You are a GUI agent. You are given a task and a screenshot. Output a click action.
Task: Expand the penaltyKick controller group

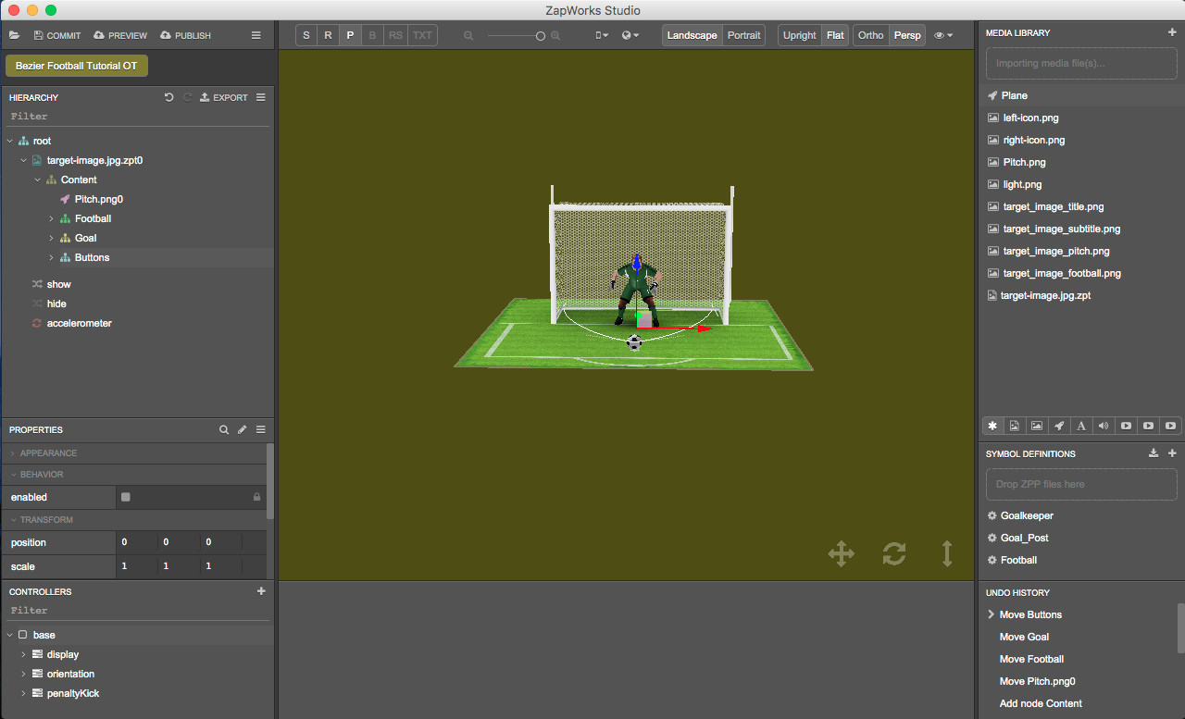click(23, 693)
